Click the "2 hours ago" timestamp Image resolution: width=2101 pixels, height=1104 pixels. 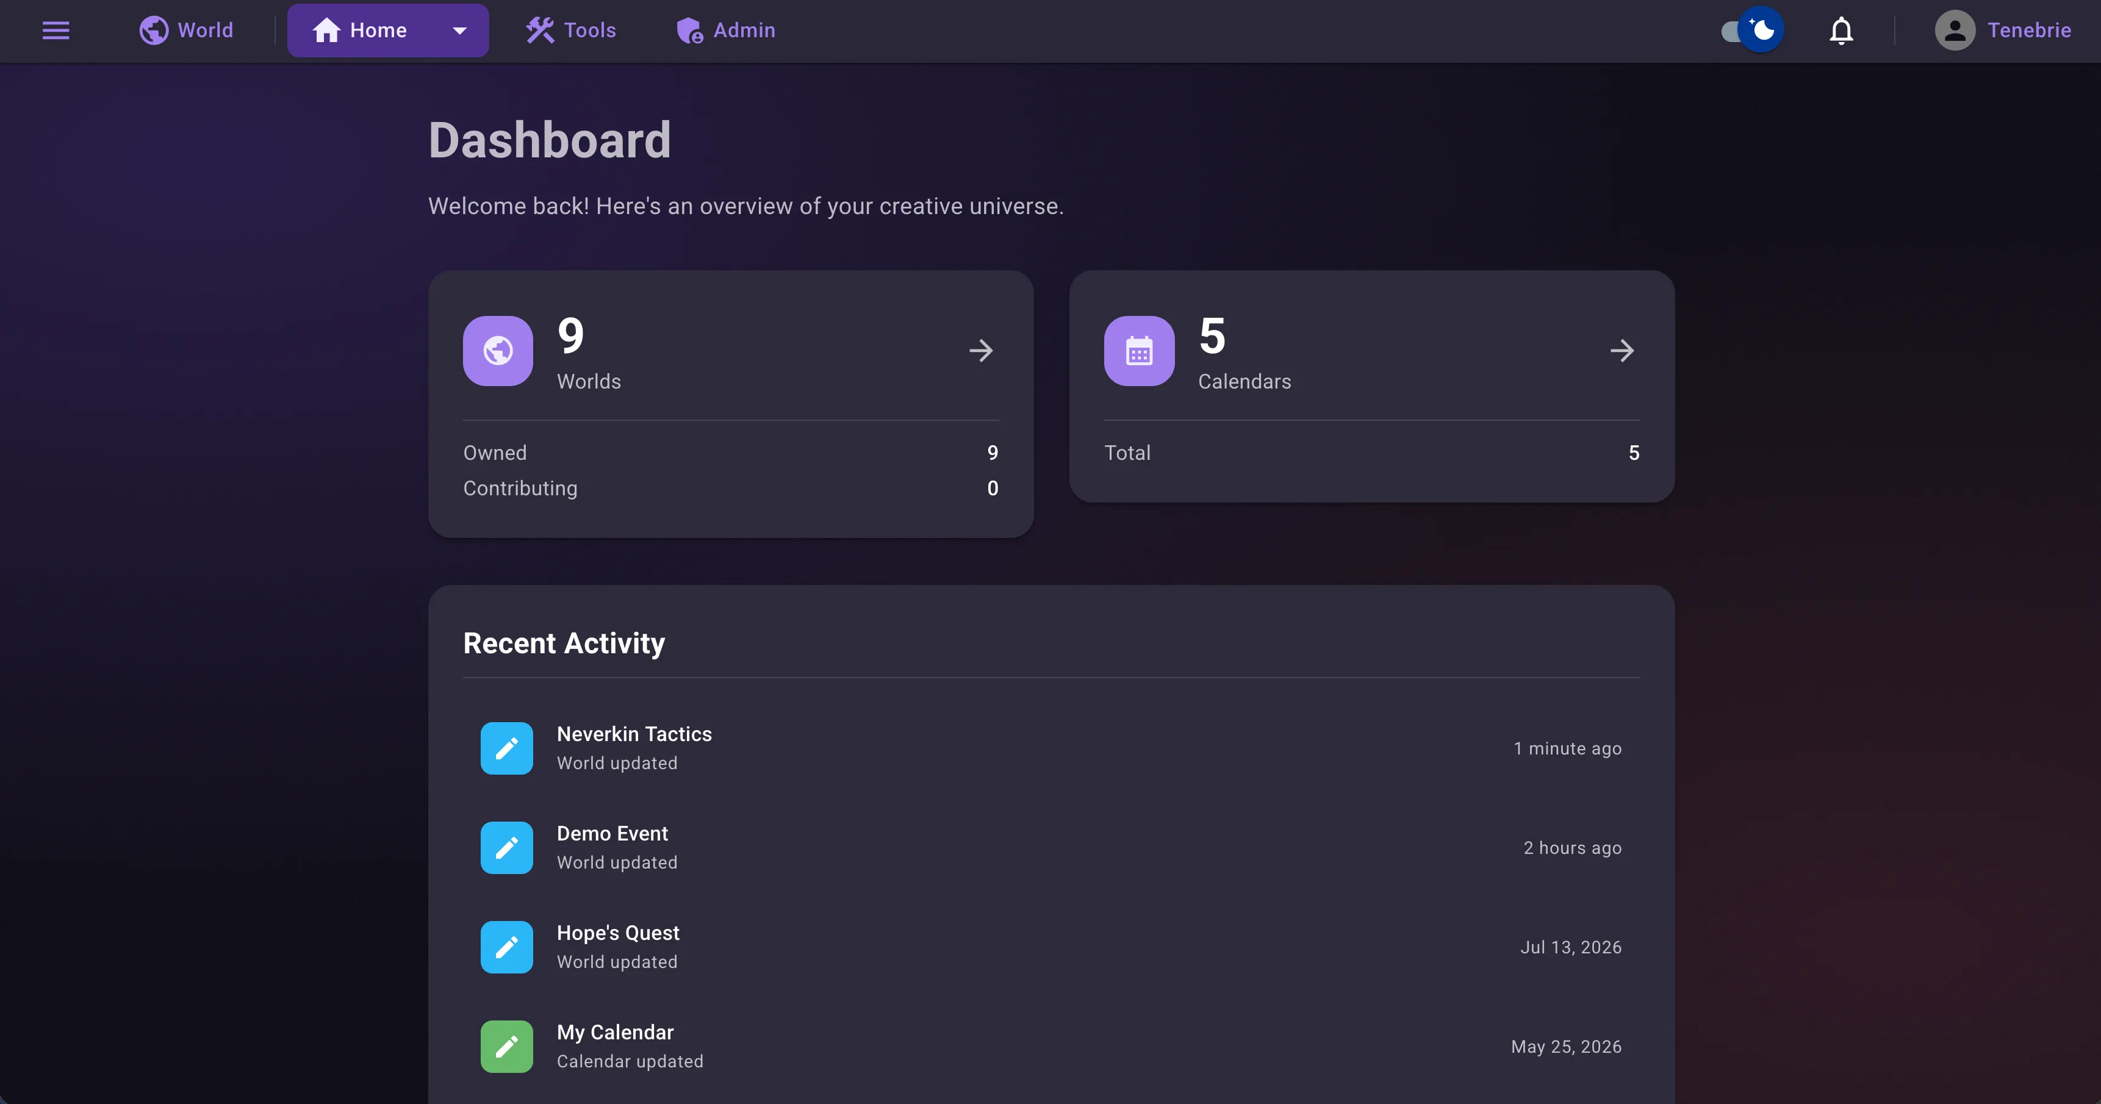coord(1573,848)
